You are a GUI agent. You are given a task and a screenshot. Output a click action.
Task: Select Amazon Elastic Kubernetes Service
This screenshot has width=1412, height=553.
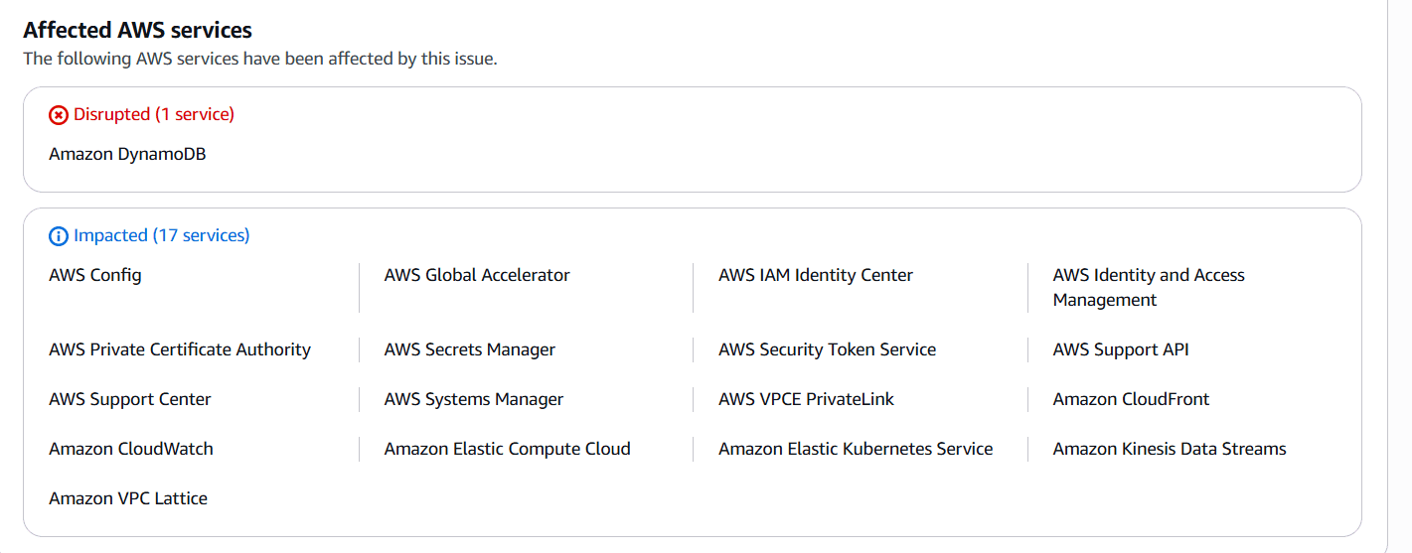[856, 449]
